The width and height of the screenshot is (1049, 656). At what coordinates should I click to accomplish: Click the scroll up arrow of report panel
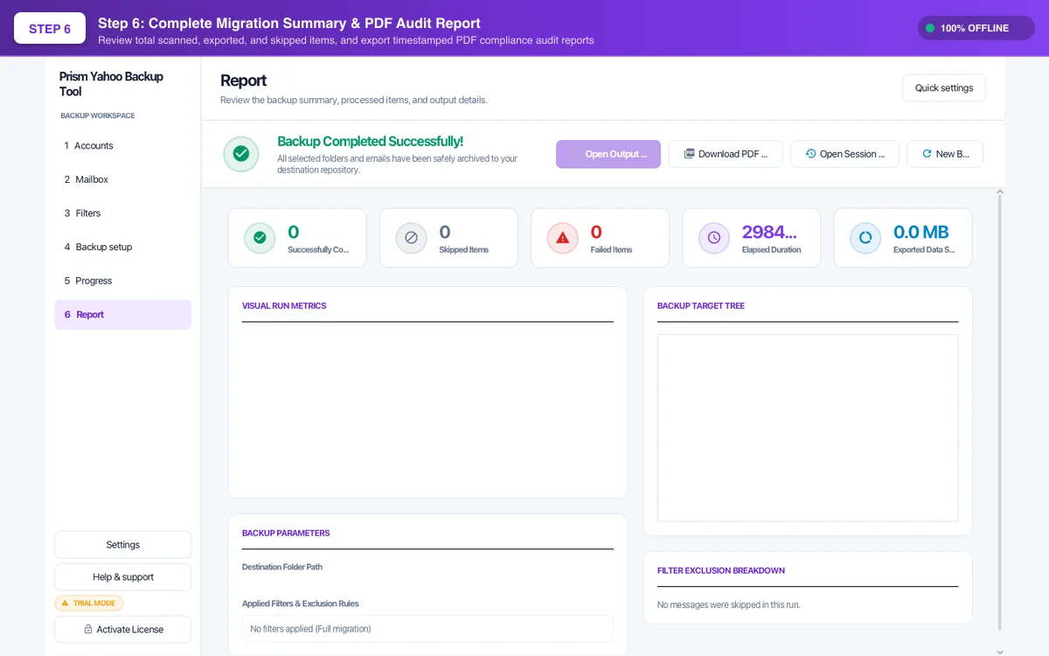1000,192
